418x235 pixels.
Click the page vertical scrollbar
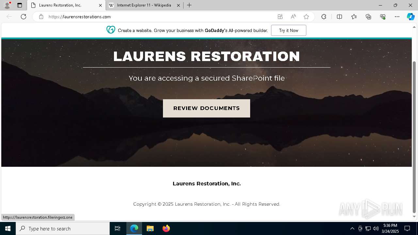(414, 137)
